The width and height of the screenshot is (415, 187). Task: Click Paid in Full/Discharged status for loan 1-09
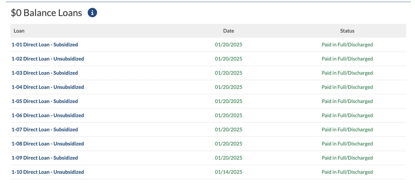347,158
